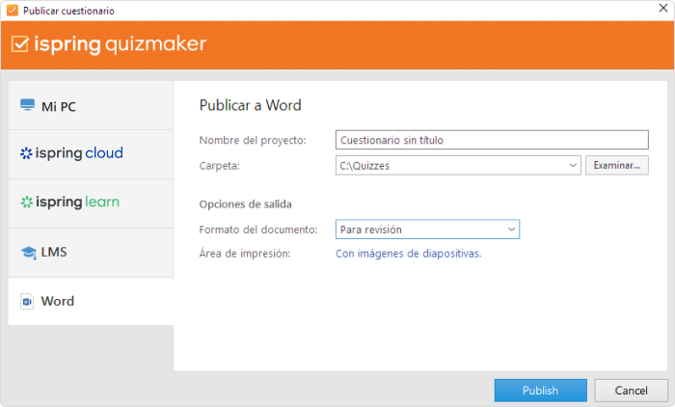The image size is (675, 407).
Task: Switch to the iSpring Cloud tab
Action: point(91,154)
